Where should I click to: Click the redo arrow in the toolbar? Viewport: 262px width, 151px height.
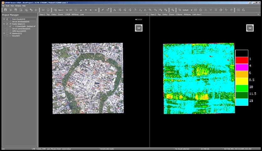231,10
